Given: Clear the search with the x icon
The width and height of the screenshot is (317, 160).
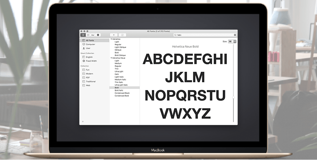Looking at the screenshot, I should tap(235, 35).
